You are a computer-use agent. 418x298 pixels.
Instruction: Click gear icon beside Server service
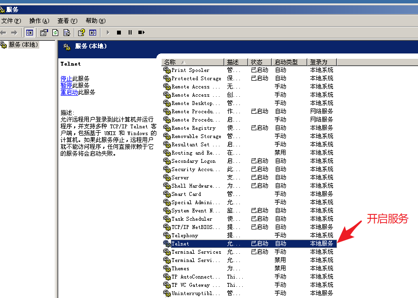tap(167, 177)
